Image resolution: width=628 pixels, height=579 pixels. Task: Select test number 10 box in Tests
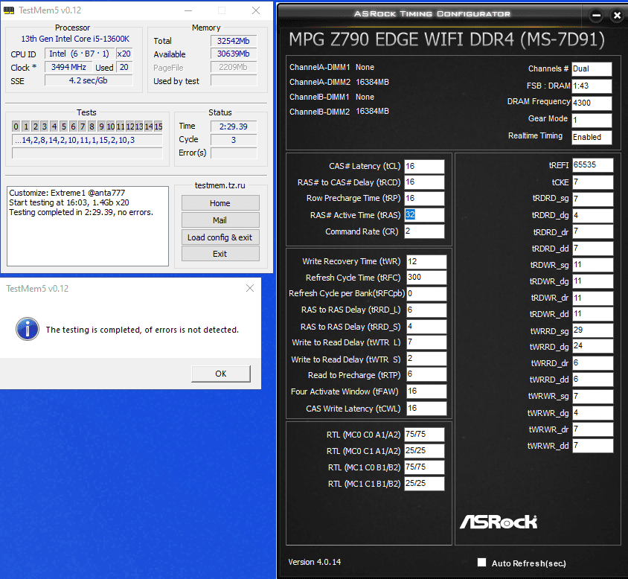point(111,127)
